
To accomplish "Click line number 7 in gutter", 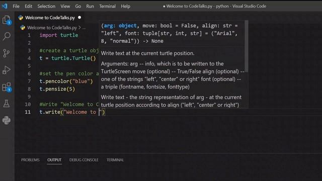I will 29,81.
